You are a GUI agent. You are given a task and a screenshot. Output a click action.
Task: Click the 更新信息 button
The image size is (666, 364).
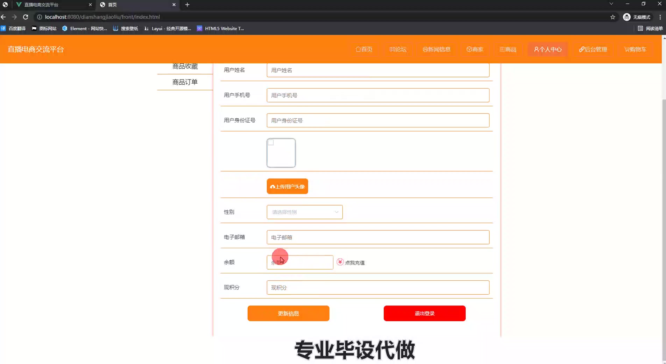tap(288, 313)
